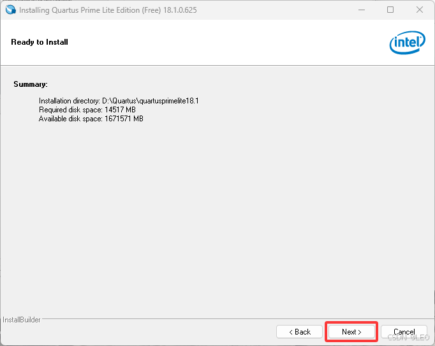
Task: Close the installer window
Action: click(420, 10)
